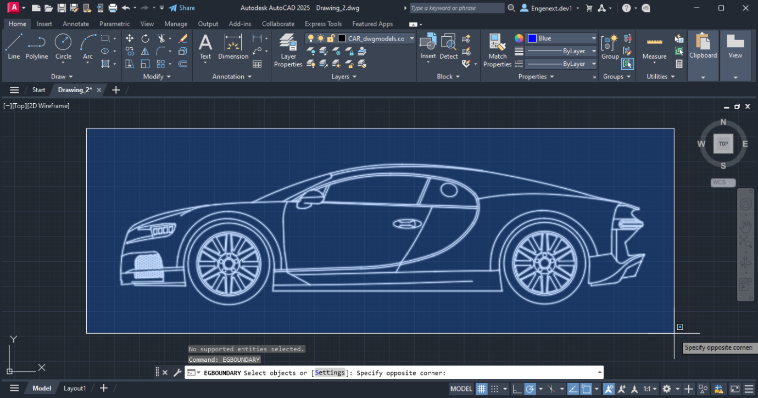The height and width of the screenshot is (398, 758).
Task: Click the Share button
Action: [x=182, y=8]
